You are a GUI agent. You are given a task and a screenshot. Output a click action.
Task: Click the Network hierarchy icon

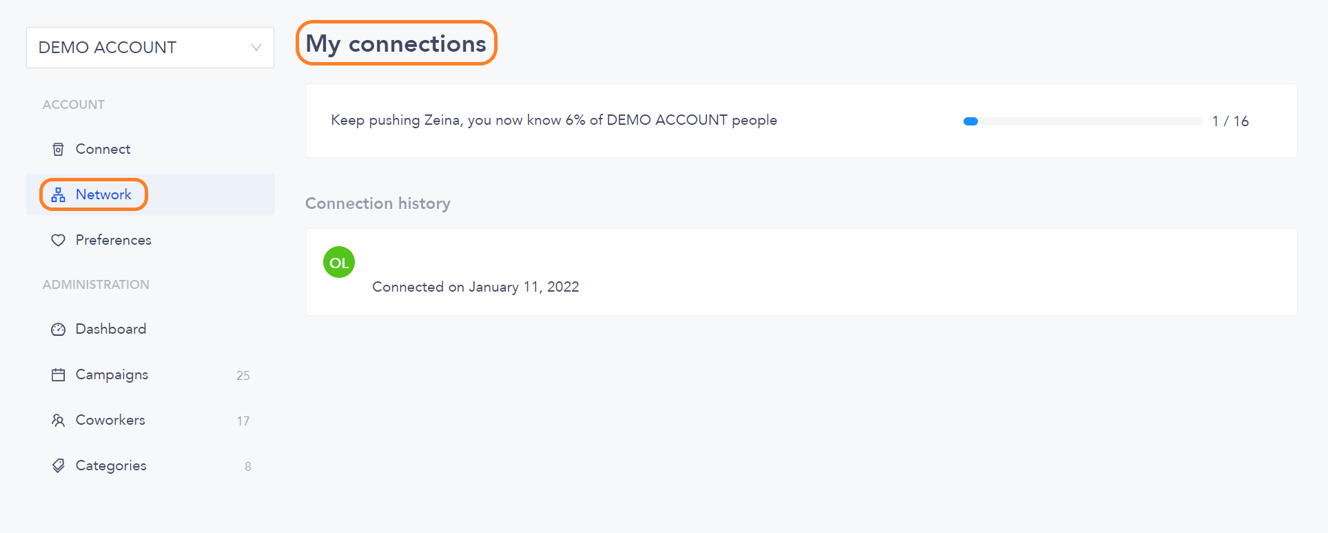(59, 194)
